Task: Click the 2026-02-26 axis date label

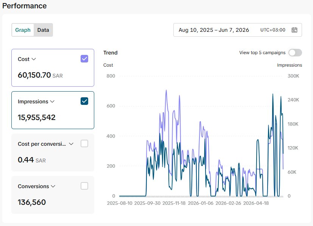Action: point(228,203)
